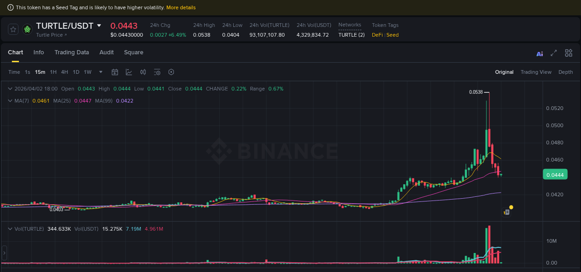Click the TURTLE token logo icon
This screenshot has width=581, height=272.
click(x=27, y=29)
